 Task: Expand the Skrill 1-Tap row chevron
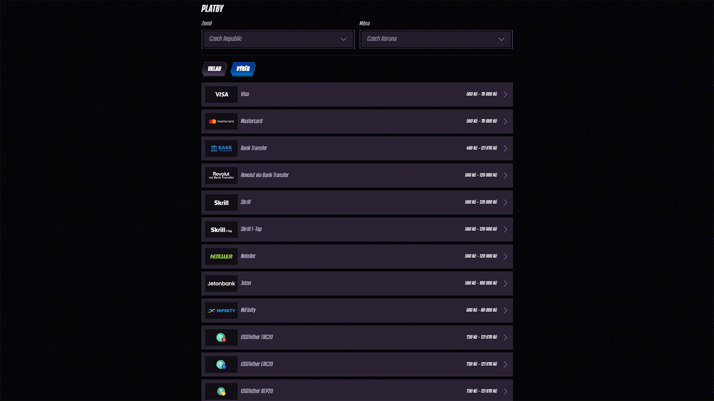[505, 229]
